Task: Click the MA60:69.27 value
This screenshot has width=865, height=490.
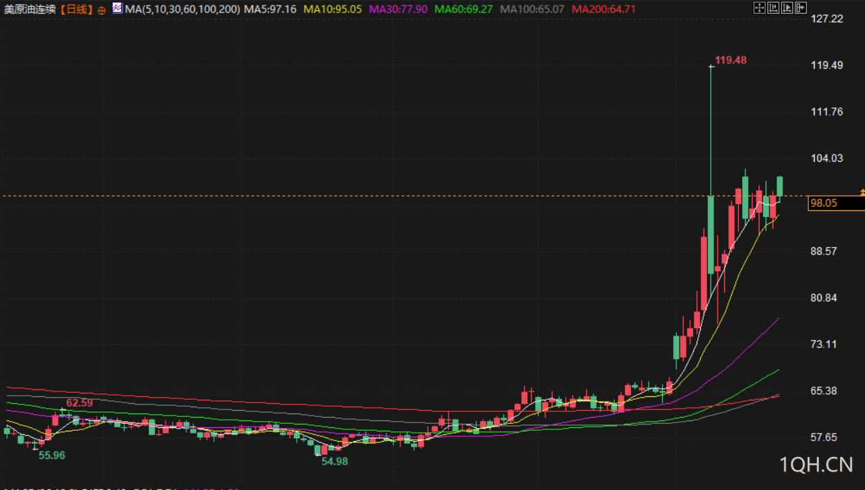Action: [x=464, y=10]
